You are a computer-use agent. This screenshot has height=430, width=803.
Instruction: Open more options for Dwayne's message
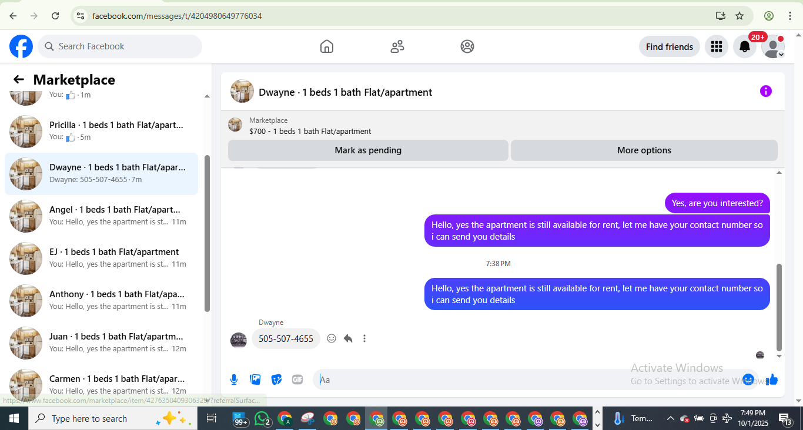364,338
